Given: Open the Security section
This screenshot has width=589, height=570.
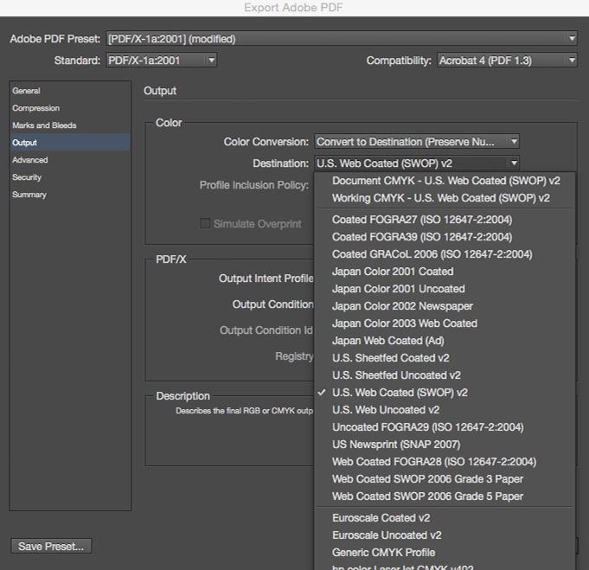Looking at the screenshot, I should coord(70,177).
